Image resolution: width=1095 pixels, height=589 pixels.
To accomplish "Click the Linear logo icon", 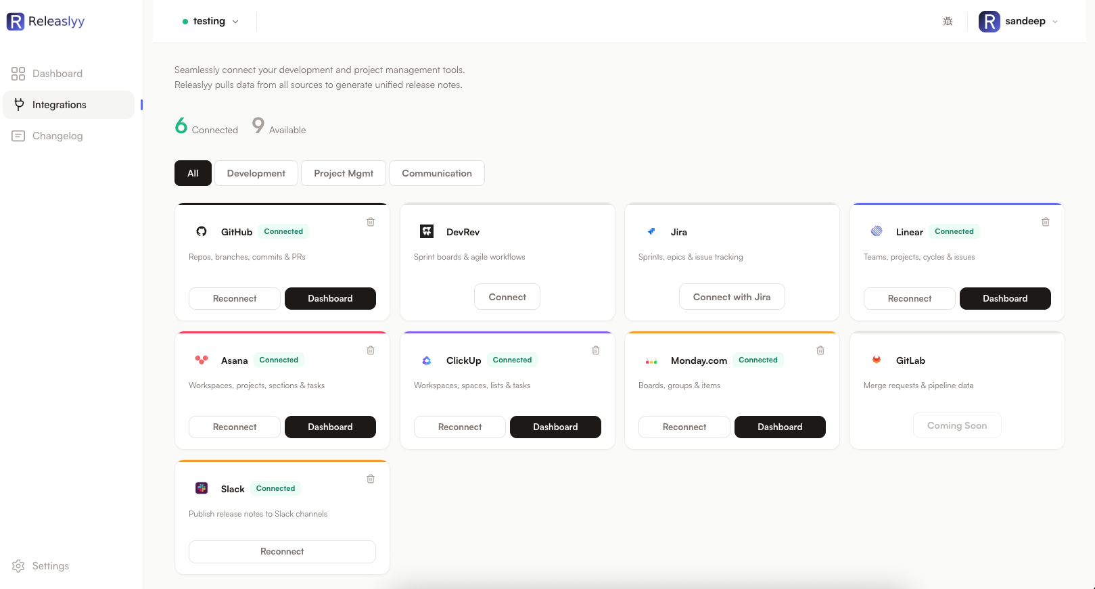I will coord(877,231).
